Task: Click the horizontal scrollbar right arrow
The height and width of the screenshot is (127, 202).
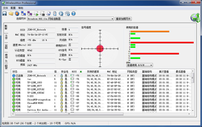Action: [x=189, y=114]
